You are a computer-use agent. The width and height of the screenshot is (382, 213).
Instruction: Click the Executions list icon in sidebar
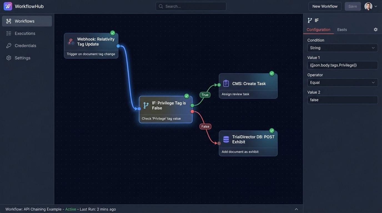[9, 33]
